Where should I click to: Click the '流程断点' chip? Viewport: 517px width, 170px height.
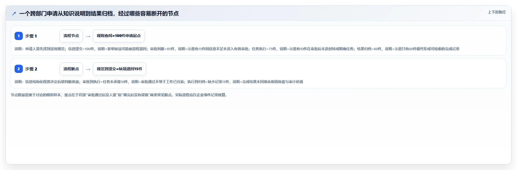[71, 69]
